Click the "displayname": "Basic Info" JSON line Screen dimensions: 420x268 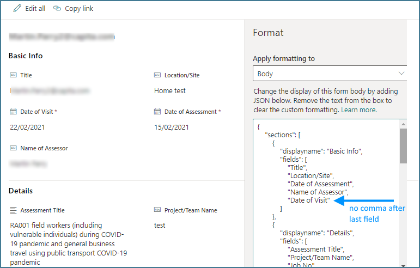pos(321,151)
